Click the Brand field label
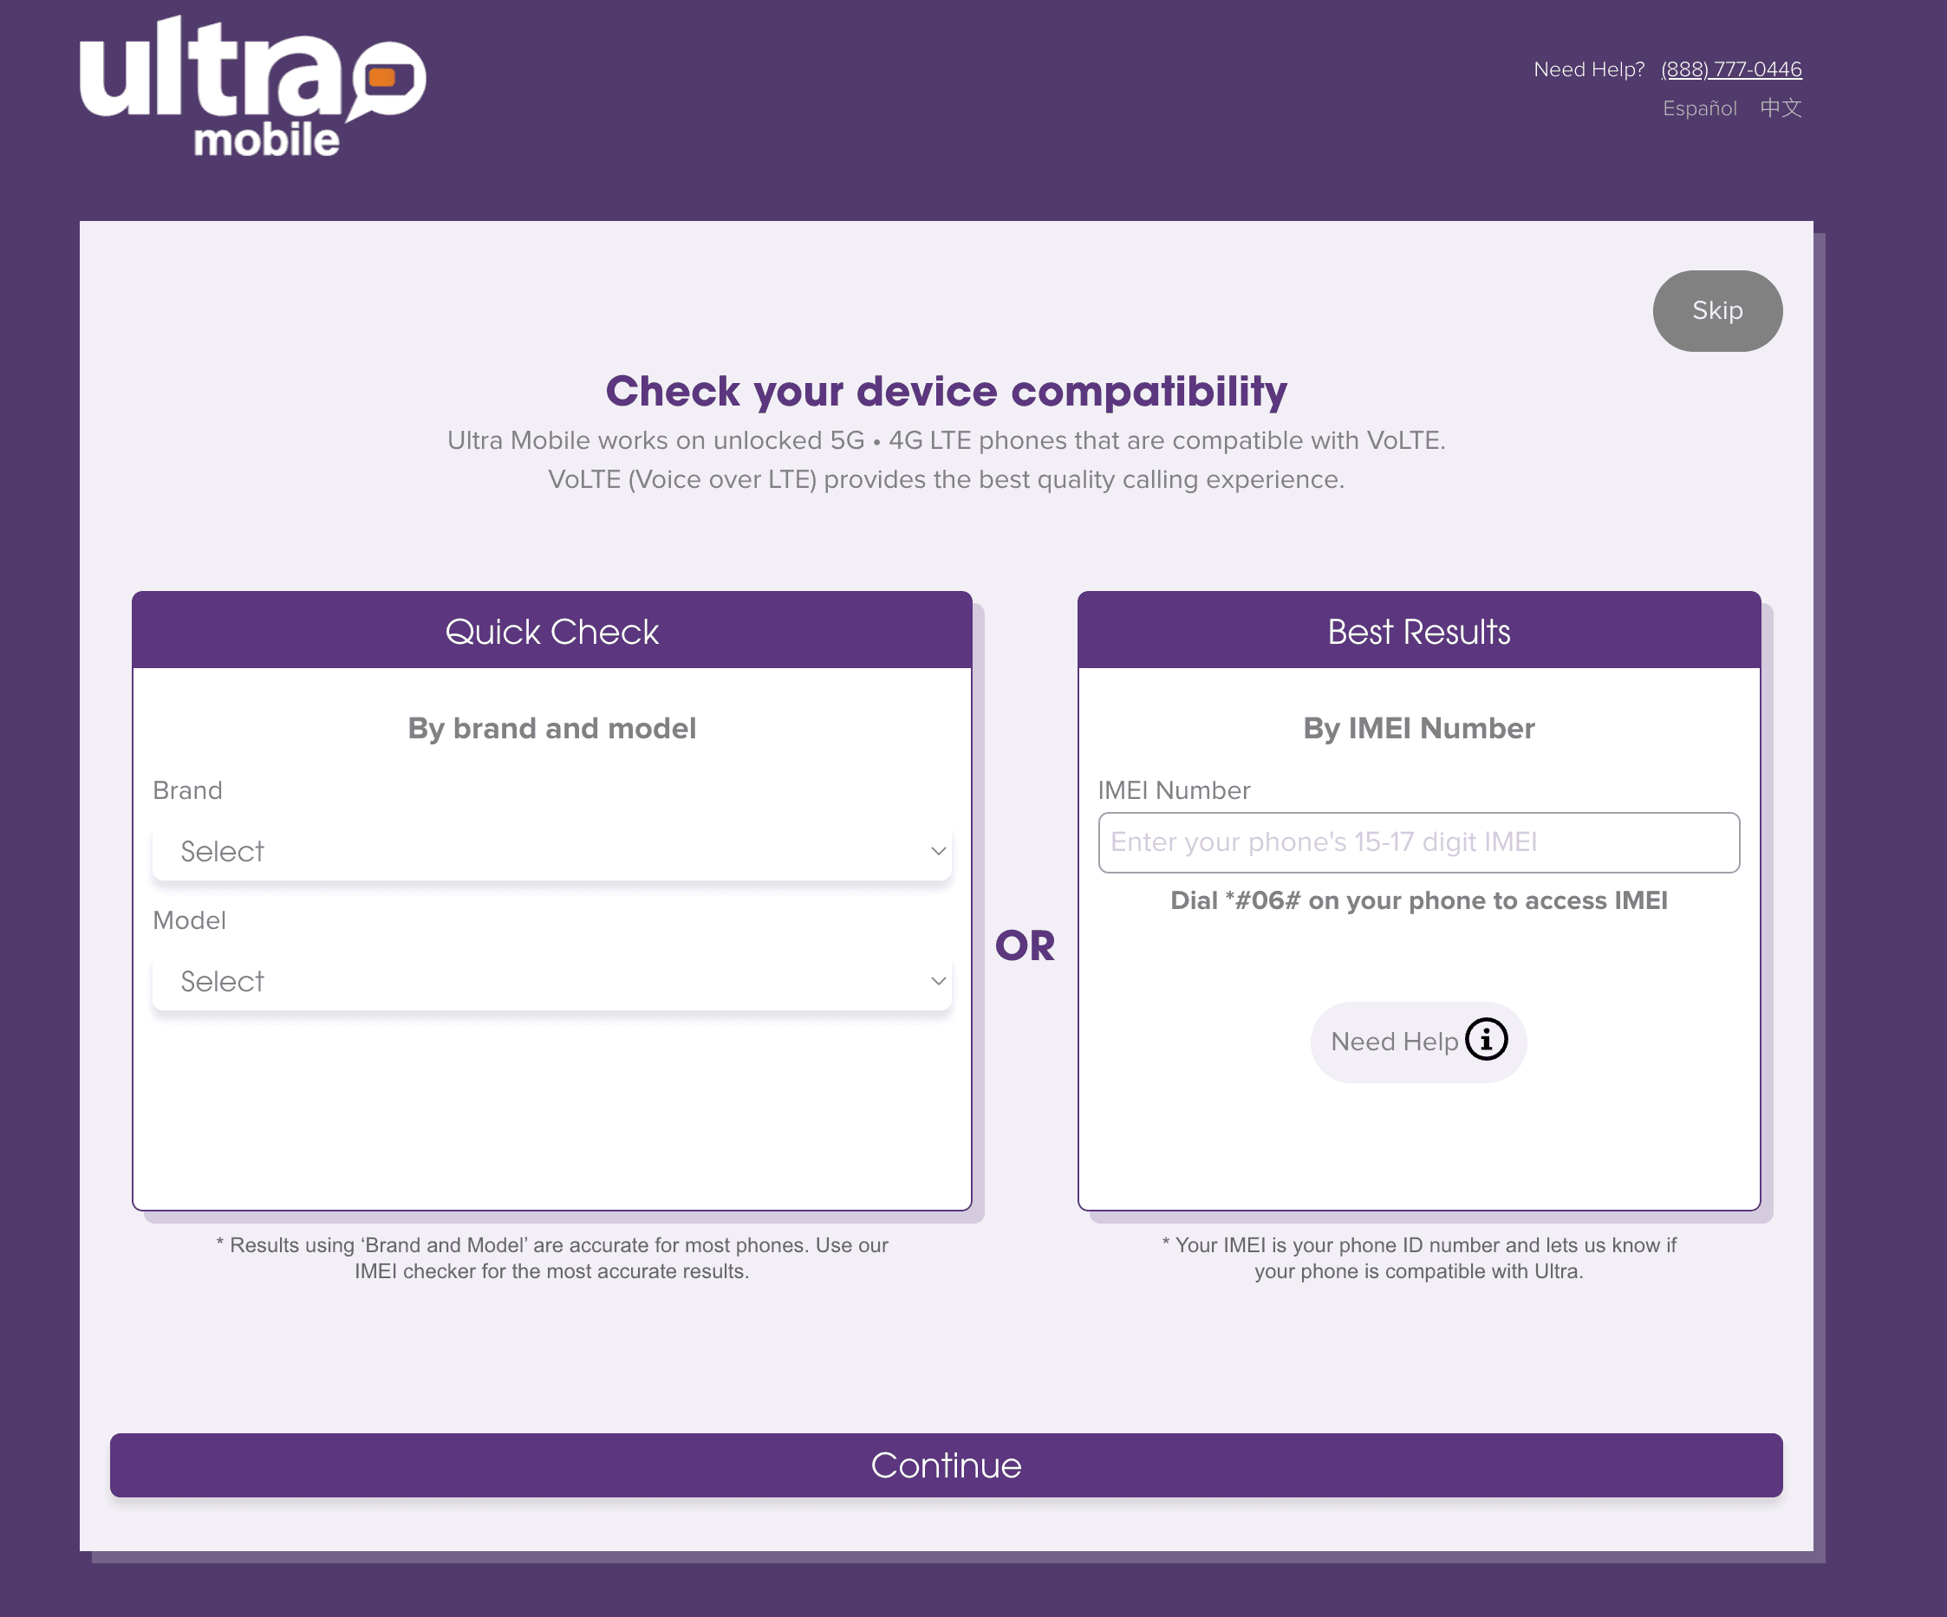Image resolution: width=1947 pixels, height=1617 pixels. [187, 790]
